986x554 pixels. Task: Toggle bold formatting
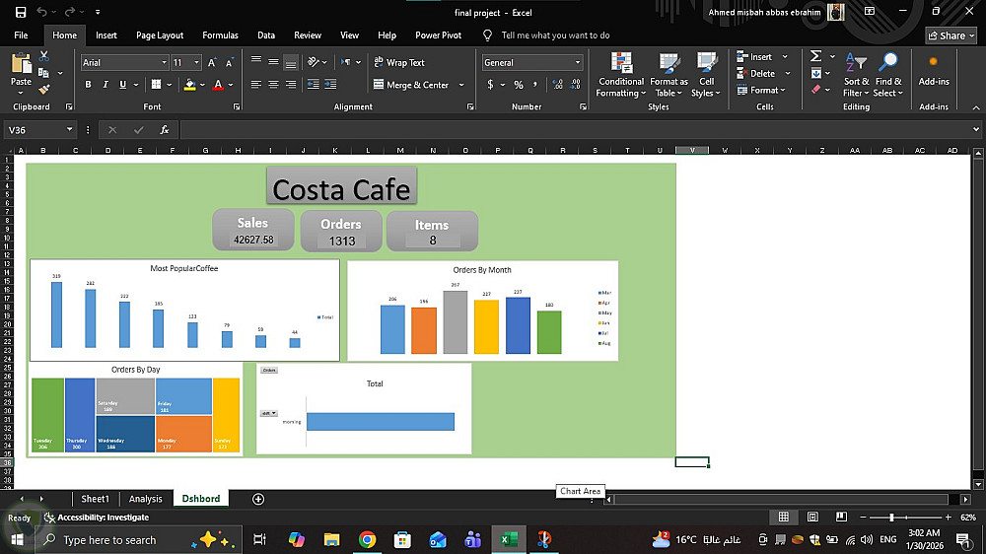click(x=89, y=85)
